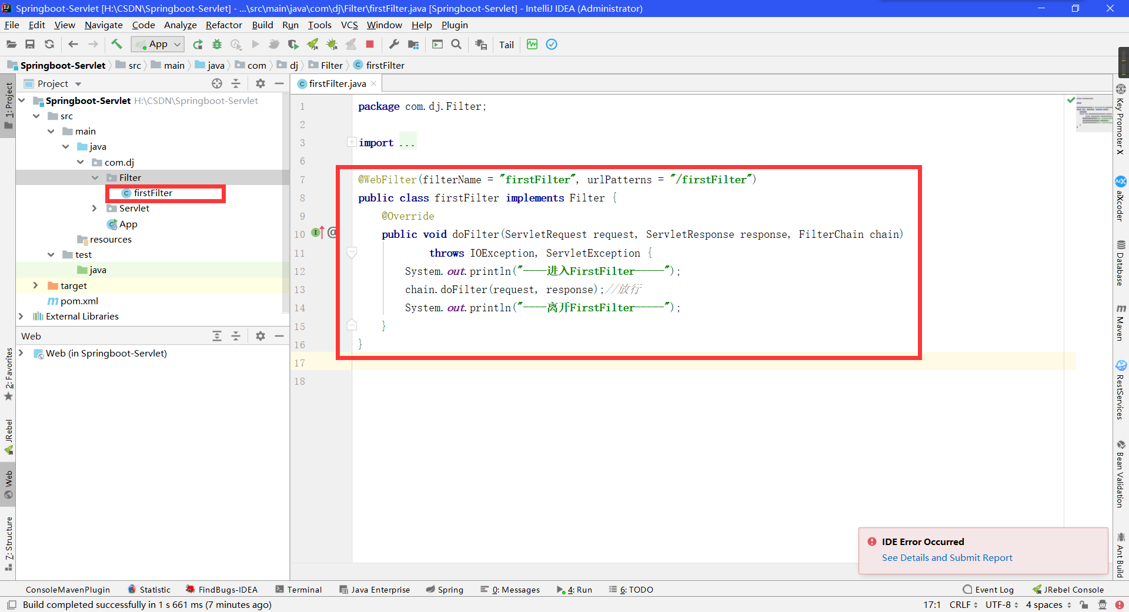Open the Build menu
Viewport: 1129px width, 612px height.
coord(262,25)
